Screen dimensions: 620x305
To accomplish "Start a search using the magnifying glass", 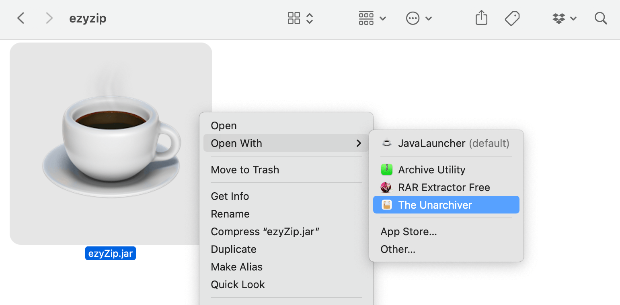I will coord(600,18).
